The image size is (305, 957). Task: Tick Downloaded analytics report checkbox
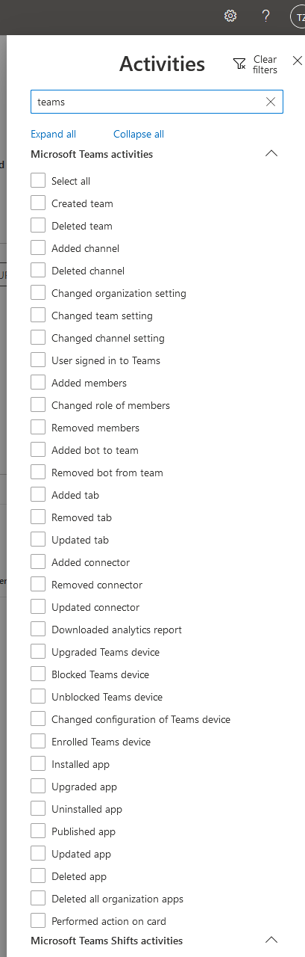[x=38, y=629]
